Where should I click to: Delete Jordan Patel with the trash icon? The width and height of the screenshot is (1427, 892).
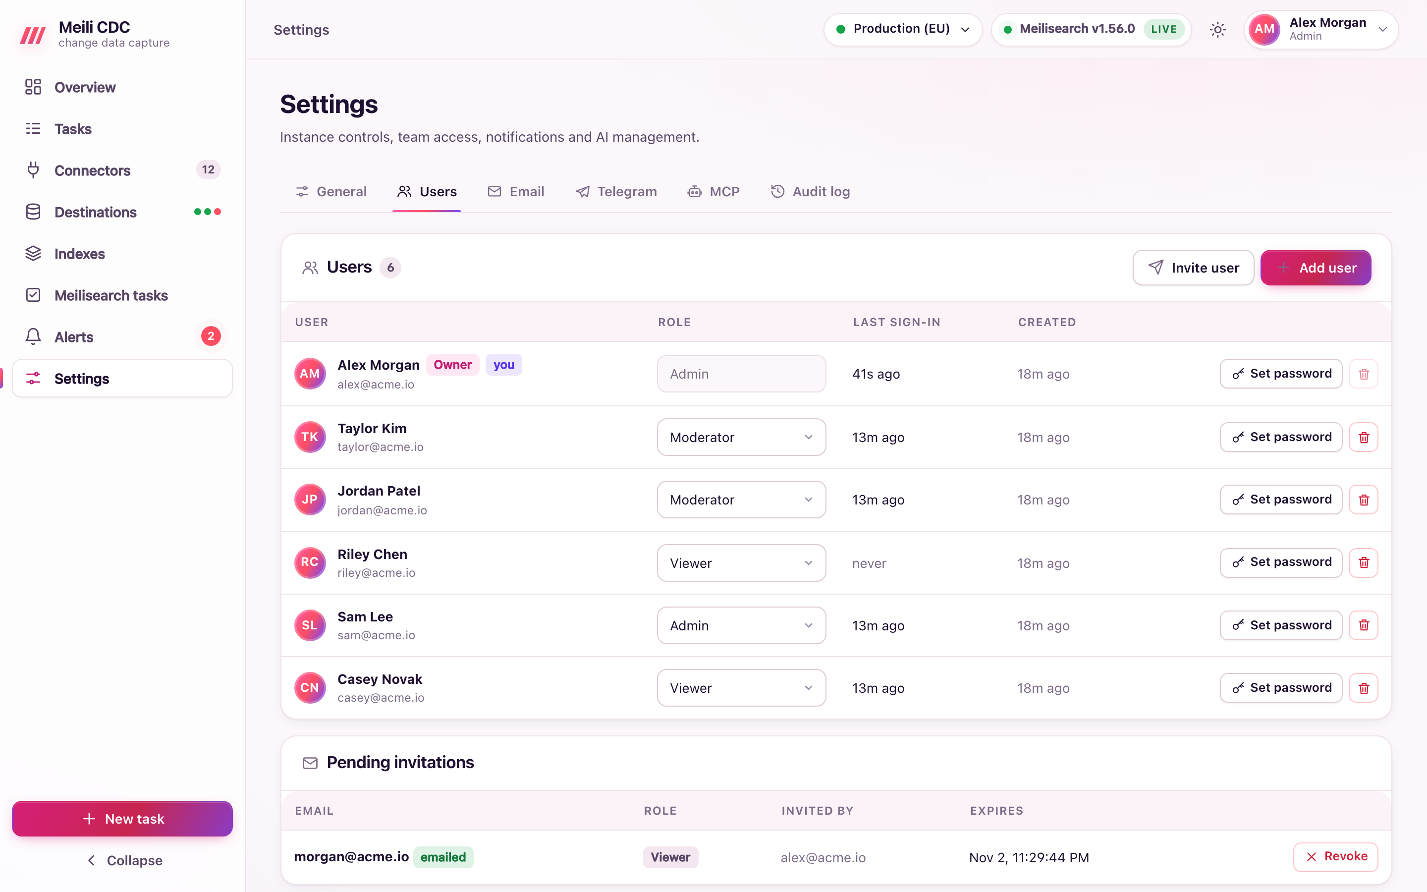1363,500
